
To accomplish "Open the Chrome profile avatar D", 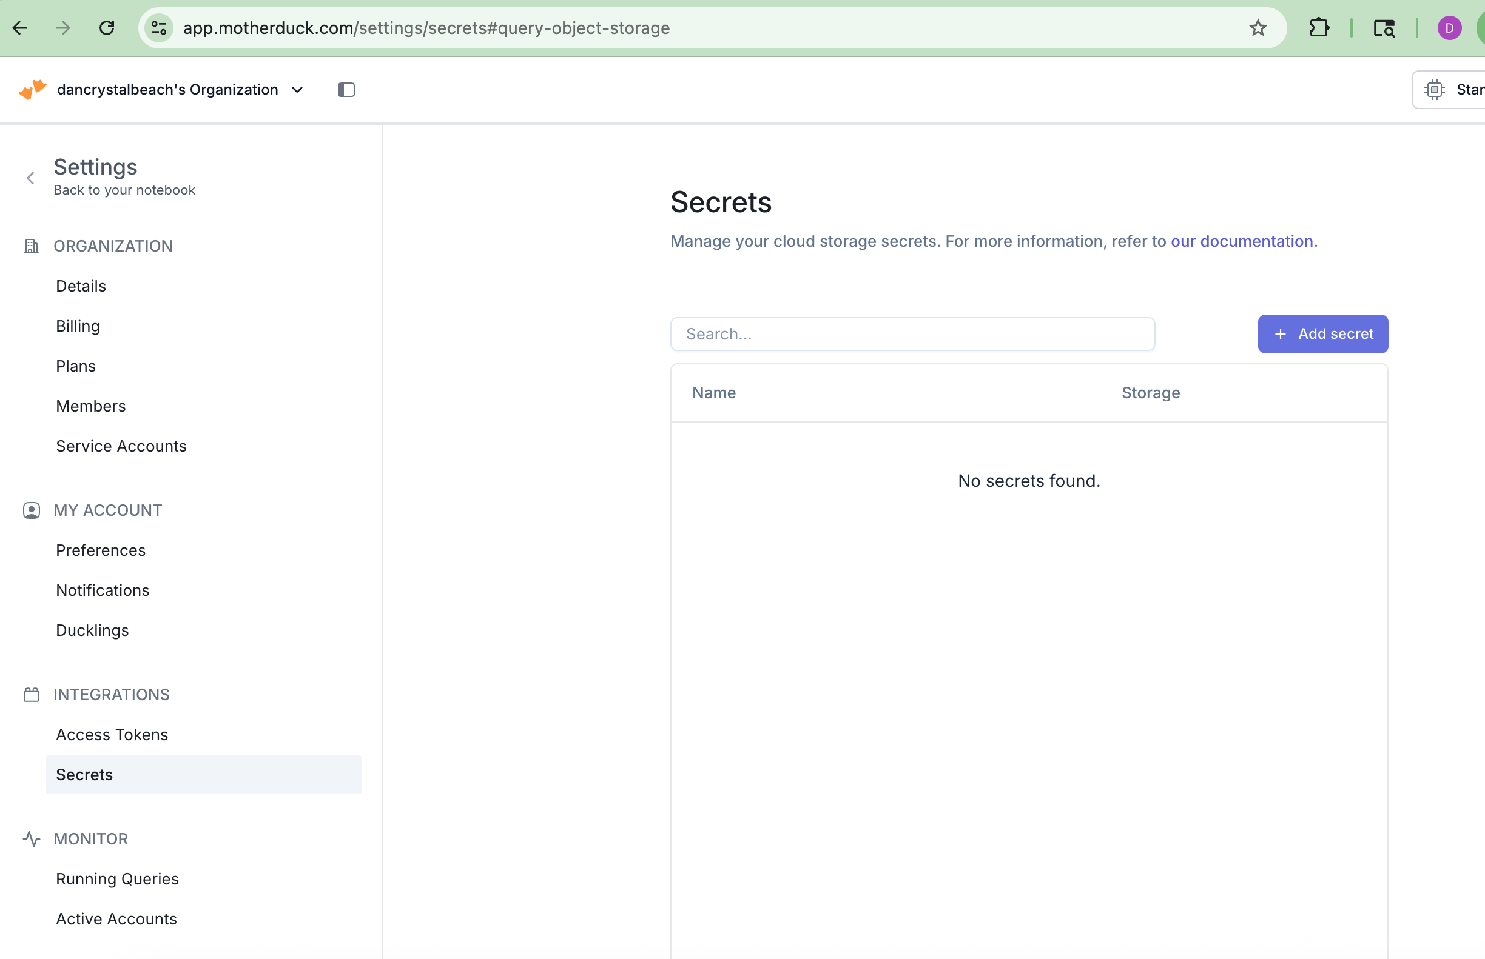I will [x=1449, y=28].
